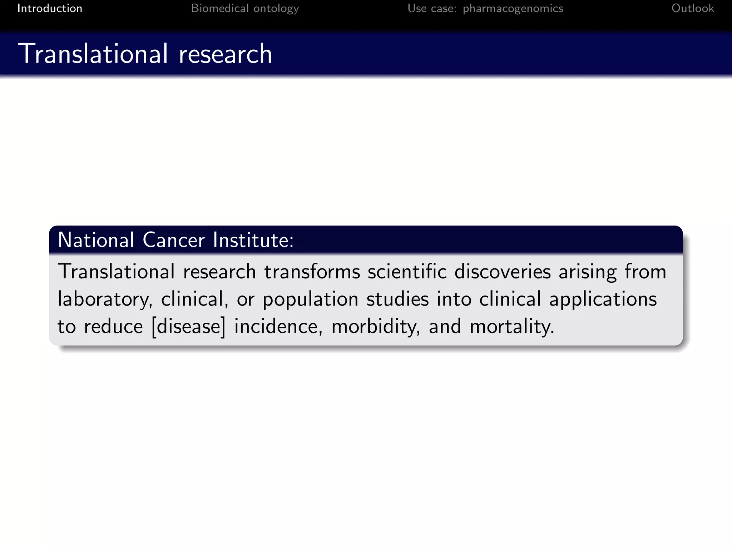
Task: Go to the Introduction section
Action: coord(50,8)
